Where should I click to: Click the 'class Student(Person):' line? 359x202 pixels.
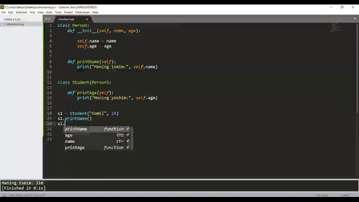point(84,82)
